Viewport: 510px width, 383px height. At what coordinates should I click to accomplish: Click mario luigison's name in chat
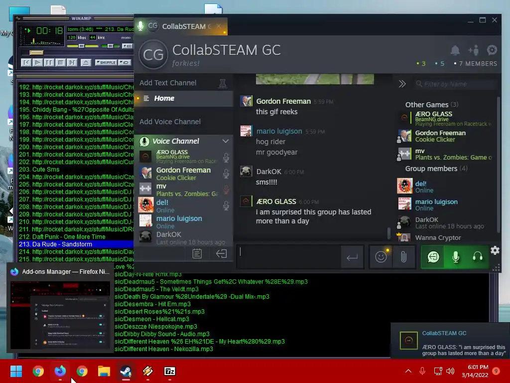pos(279,131)
